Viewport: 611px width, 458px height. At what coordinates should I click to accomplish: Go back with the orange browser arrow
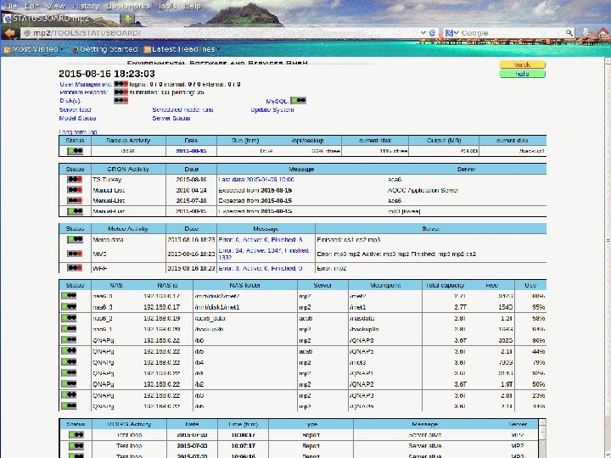coord(9,33)
